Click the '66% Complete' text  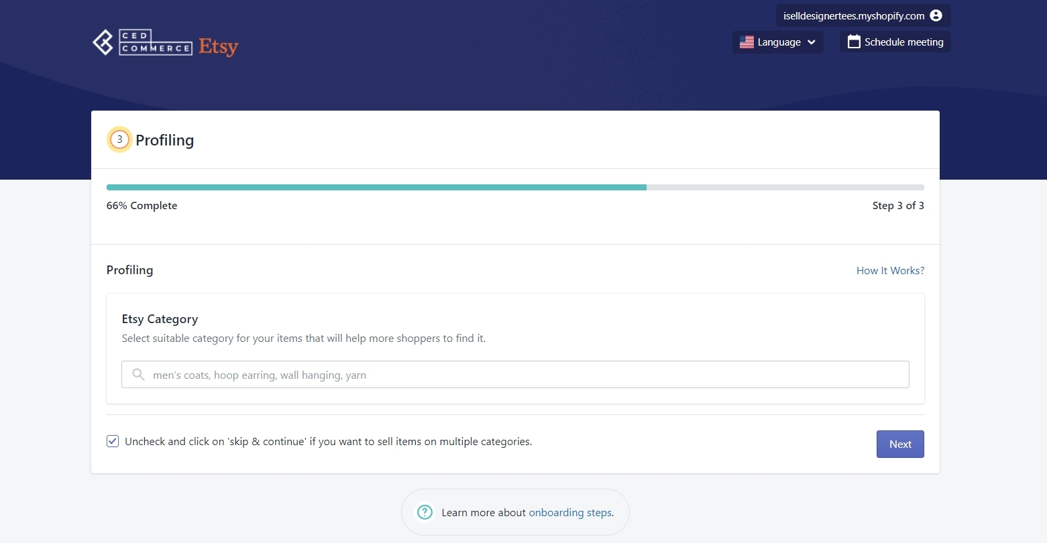point(142,206)
